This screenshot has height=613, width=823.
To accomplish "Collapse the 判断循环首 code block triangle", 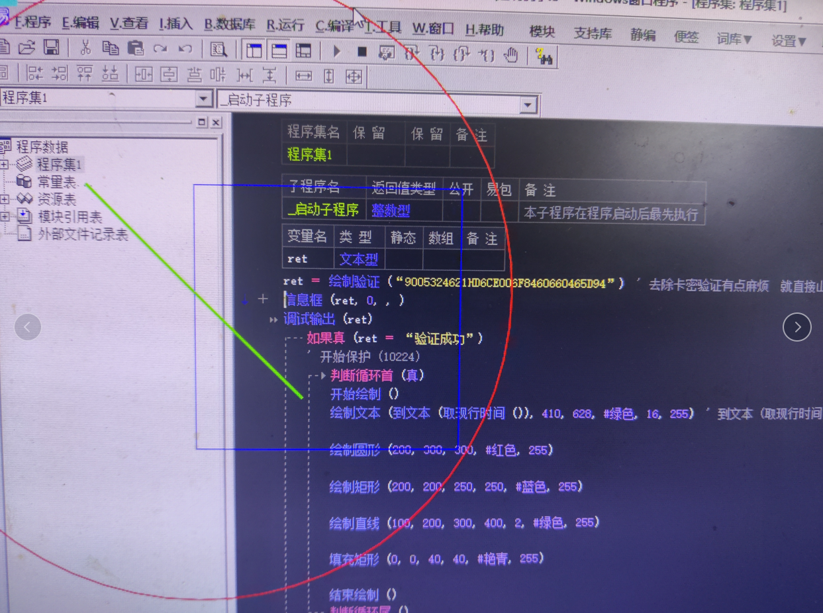I will point(323,375).
